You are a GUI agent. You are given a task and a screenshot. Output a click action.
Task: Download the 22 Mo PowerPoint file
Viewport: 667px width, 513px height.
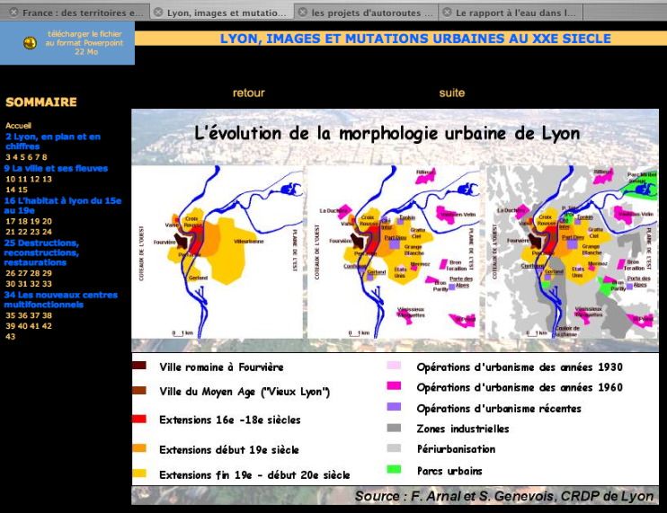[84, 42]
